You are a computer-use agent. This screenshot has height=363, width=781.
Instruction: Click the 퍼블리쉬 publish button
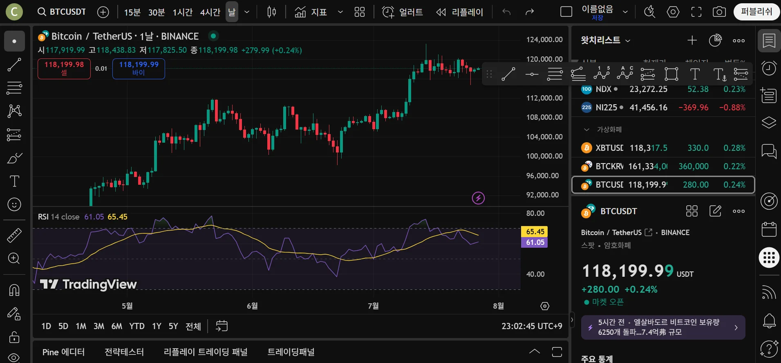(756, 12)
